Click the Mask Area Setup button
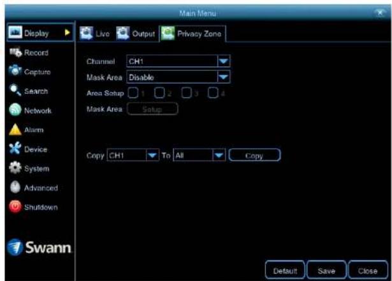This screenshot has height=281, width=392. click(x=152, y=109)
